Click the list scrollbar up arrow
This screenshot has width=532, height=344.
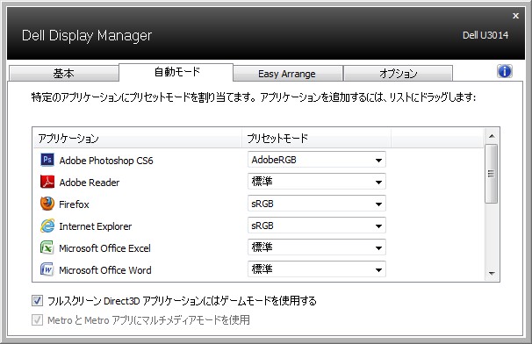(x=492, y=136)
